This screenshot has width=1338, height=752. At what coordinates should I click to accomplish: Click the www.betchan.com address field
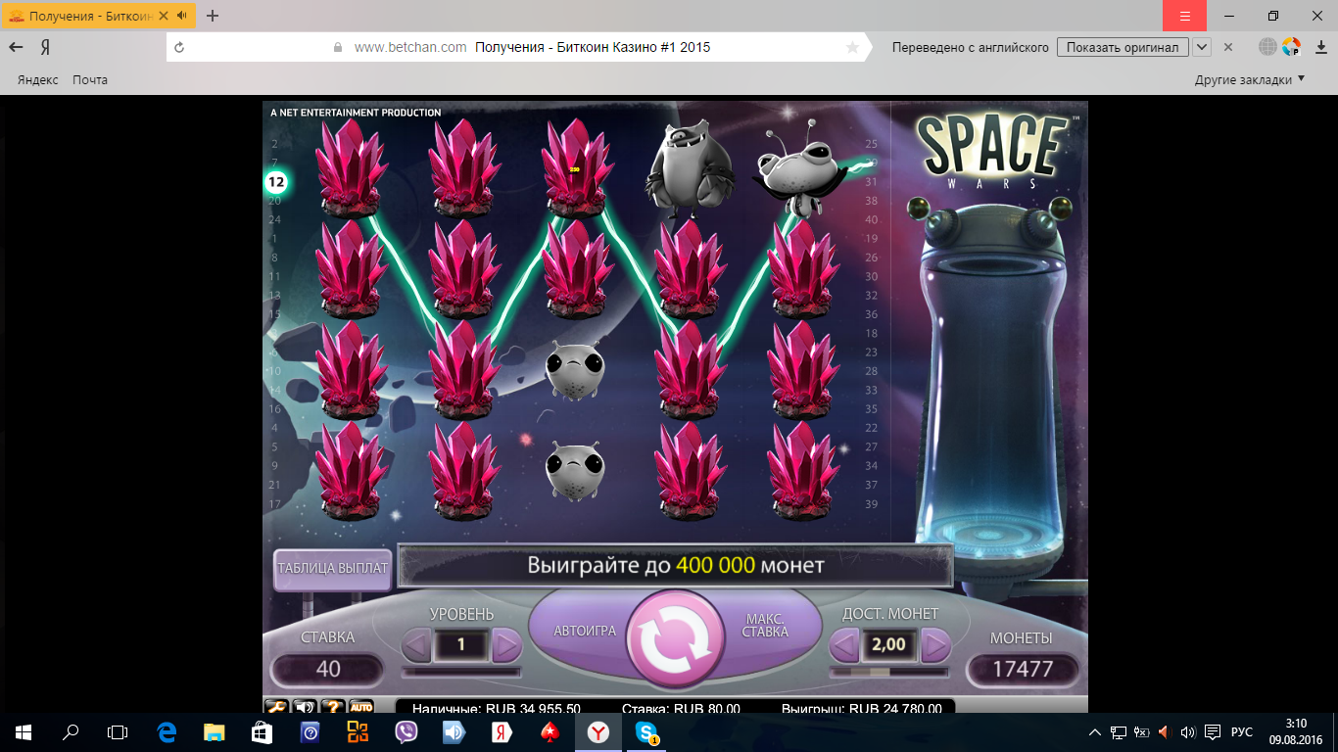(410, 47)
